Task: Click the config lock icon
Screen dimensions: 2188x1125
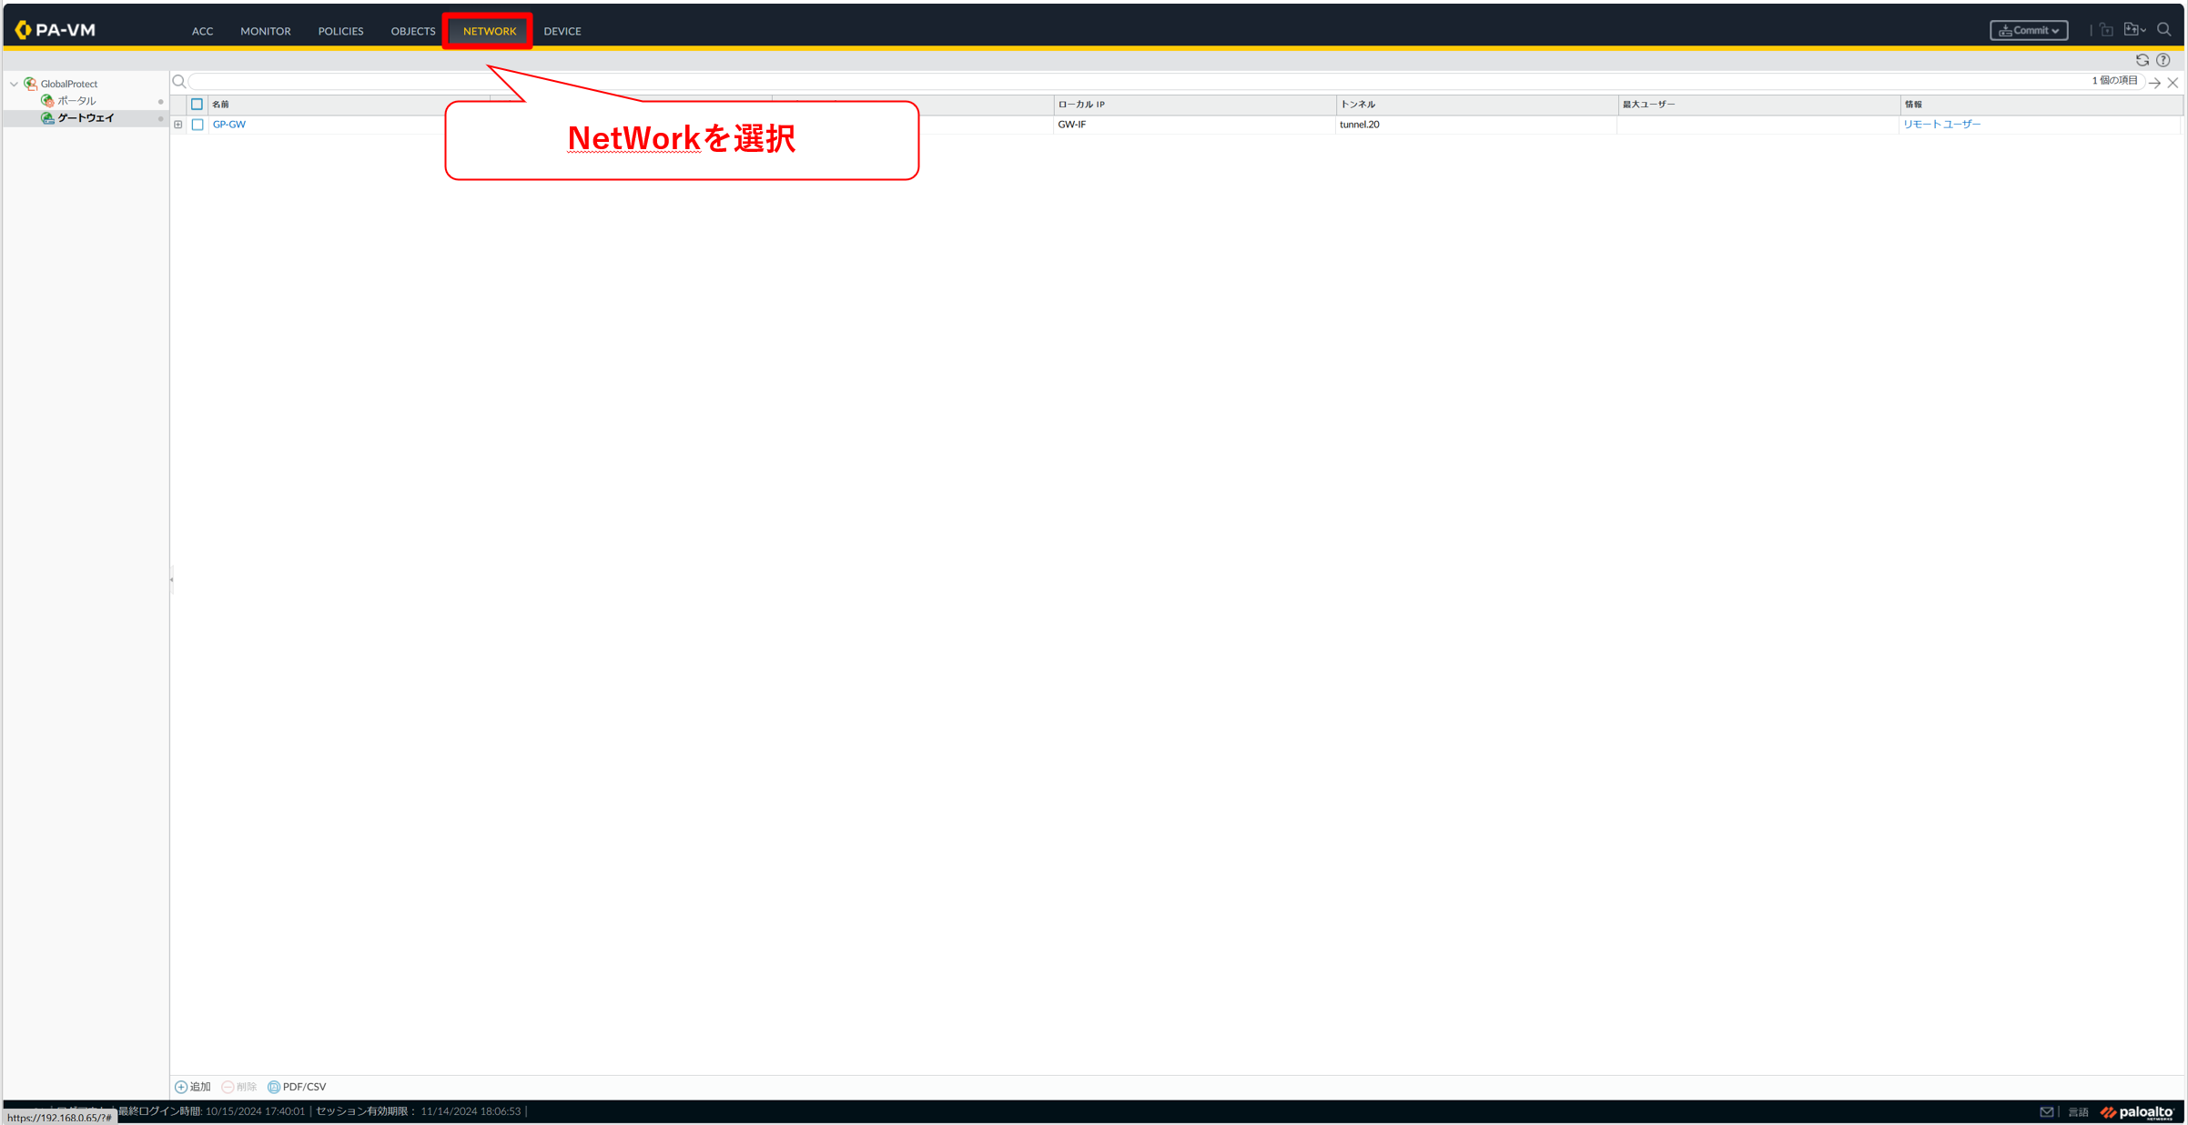Action: 2106,30
